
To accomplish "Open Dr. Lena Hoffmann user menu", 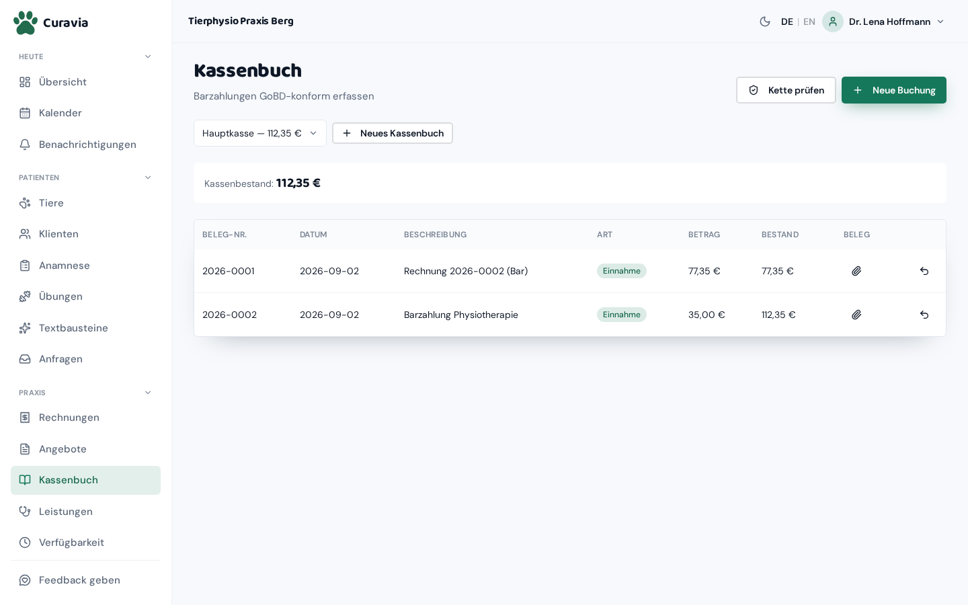I will click(884, 22).
